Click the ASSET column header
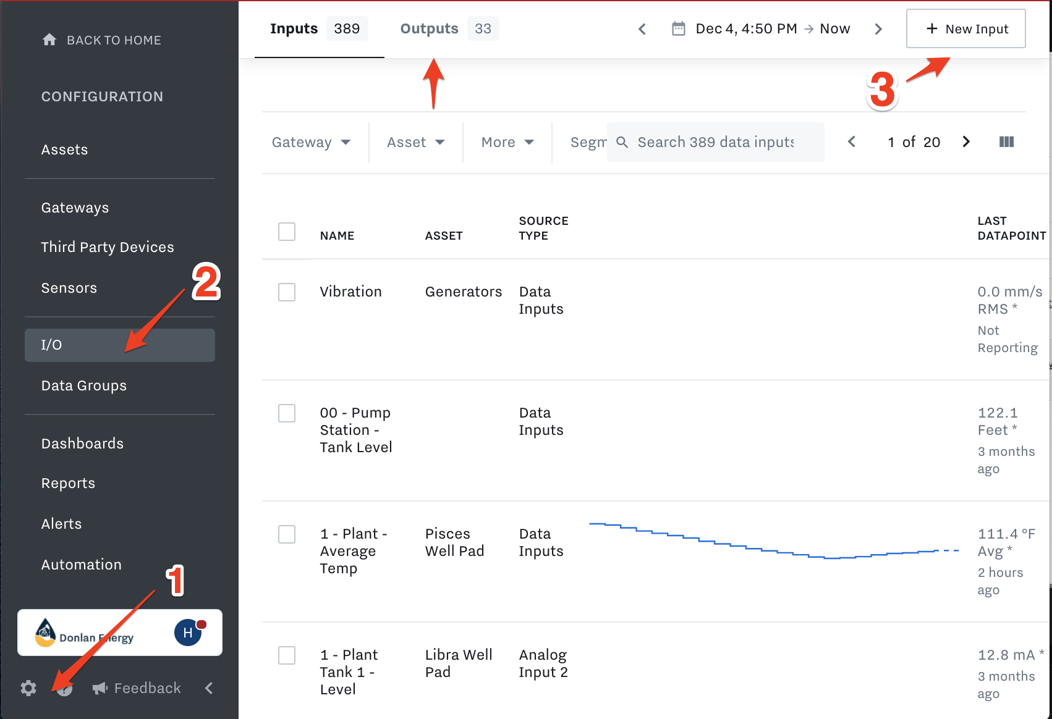Viewport: 1052px width, 719px height. click(444, 235)
